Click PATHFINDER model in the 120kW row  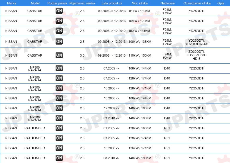[x=35, y=128]
